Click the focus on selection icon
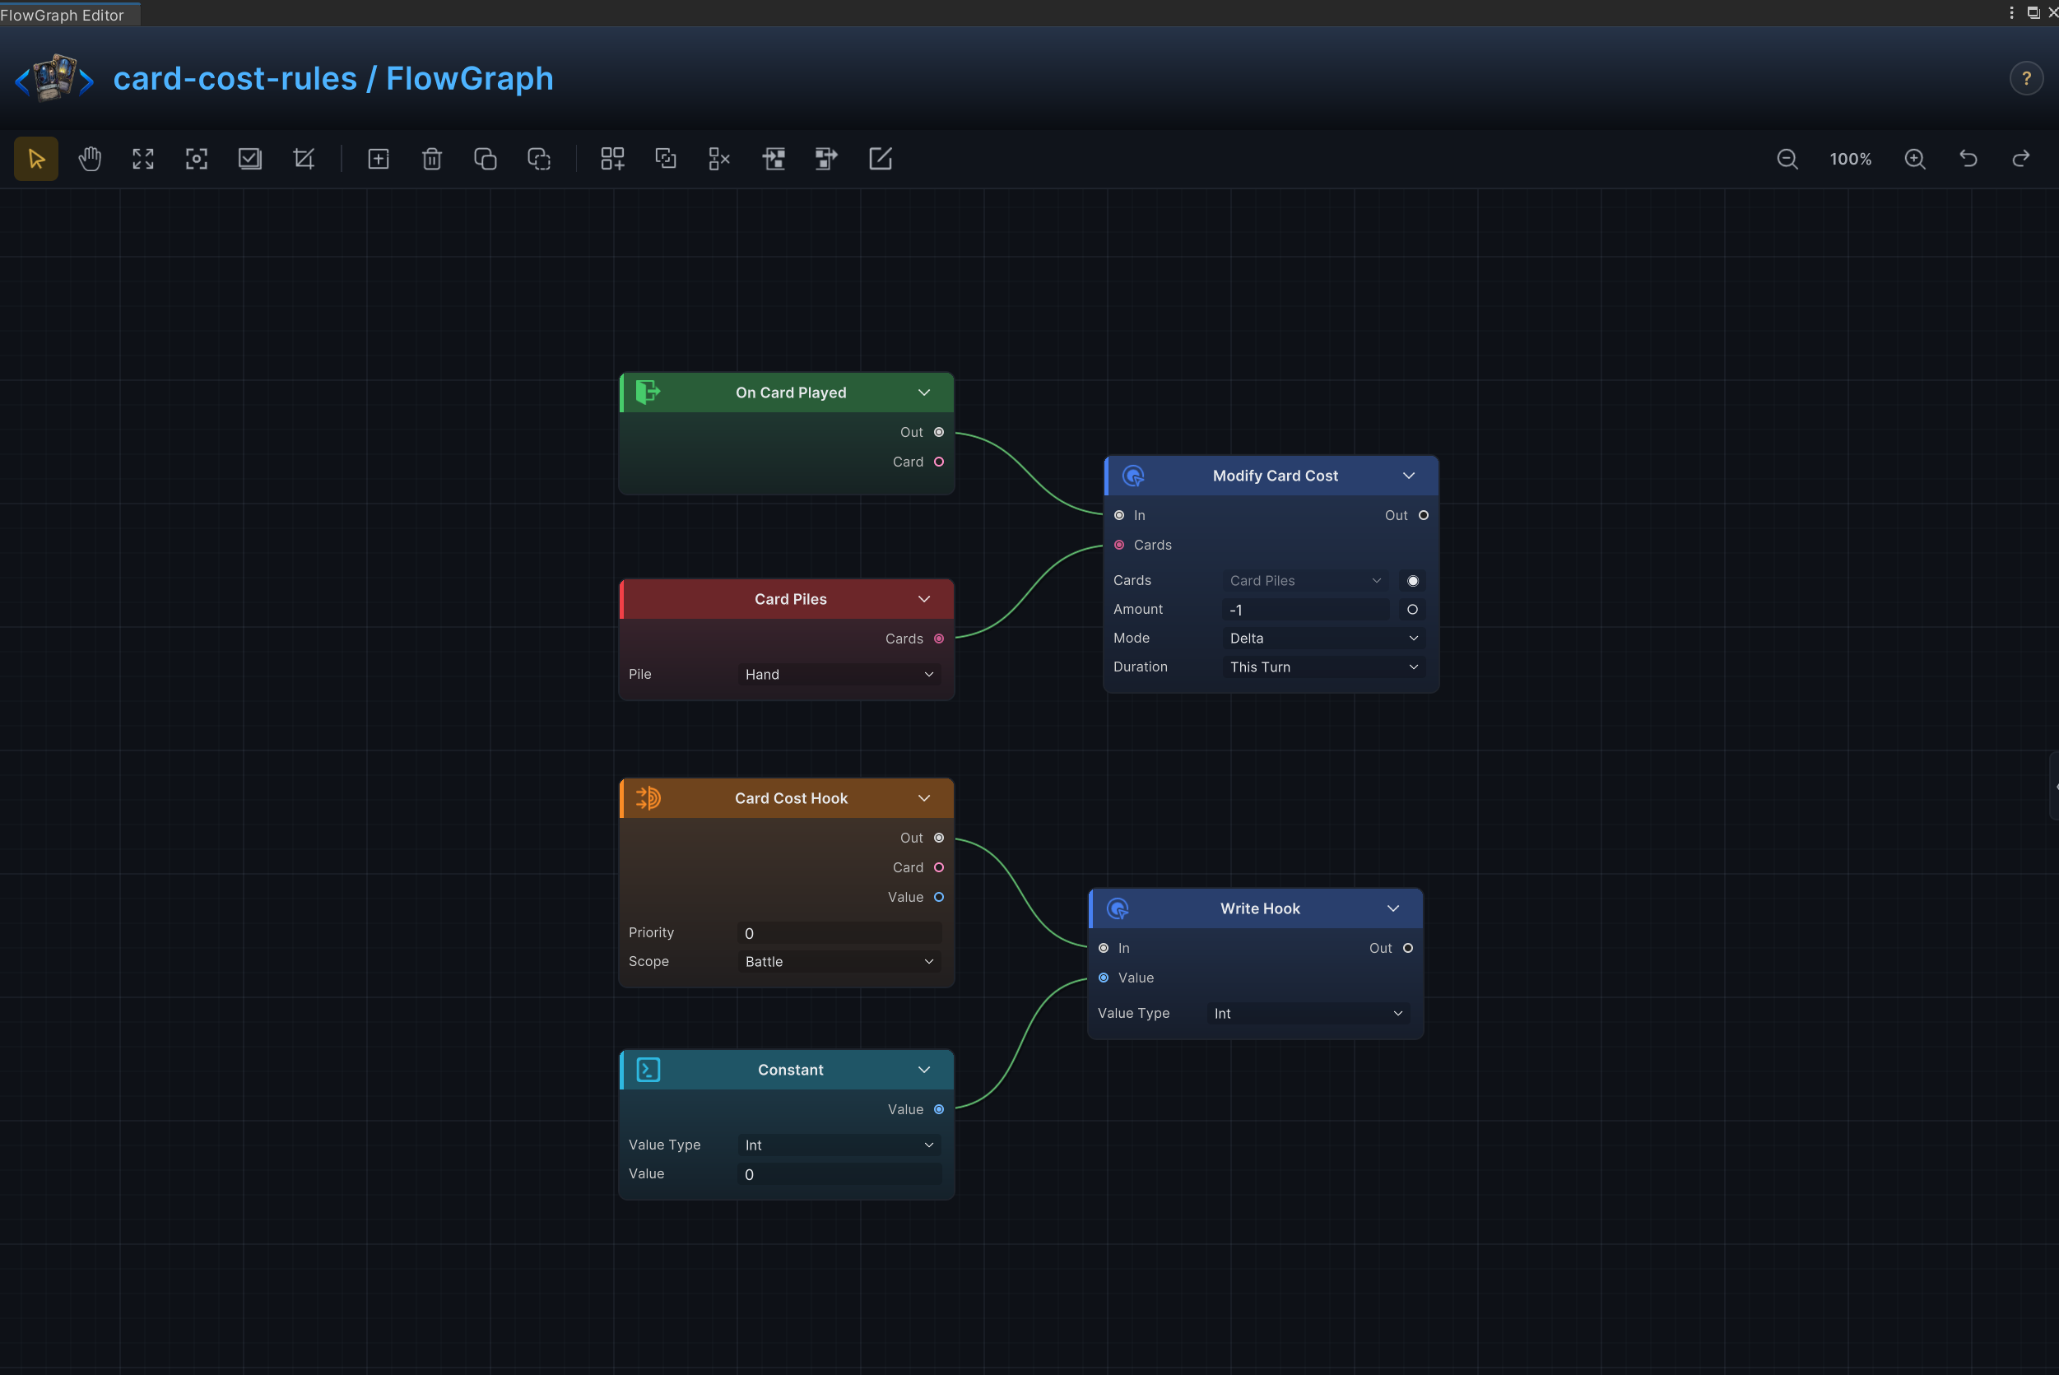 coord(197,159)
